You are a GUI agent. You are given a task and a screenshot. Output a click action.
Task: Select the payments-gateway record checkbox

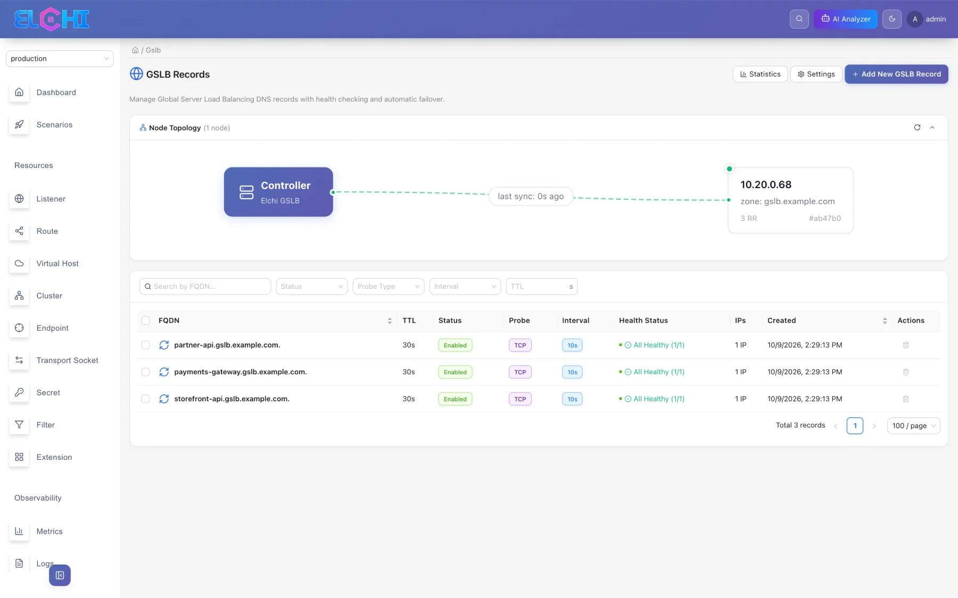[145, 372]
